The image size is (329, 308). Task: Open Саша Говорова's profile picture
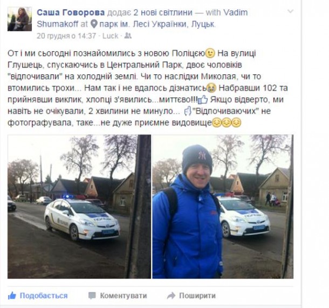tap(20, 19)
